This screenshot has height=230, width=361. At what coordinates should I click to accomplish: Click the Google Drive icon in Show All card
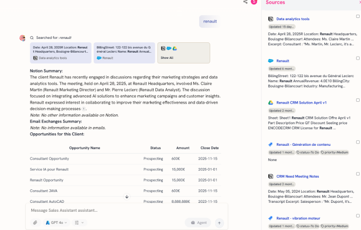175,48
